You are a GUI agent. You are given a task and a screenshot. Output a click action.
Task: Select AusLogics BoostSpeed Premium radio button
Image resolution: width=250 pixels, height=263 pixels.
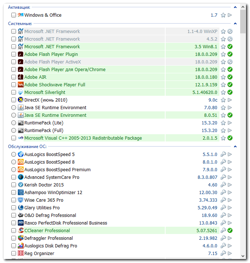(x=14, y=170)
